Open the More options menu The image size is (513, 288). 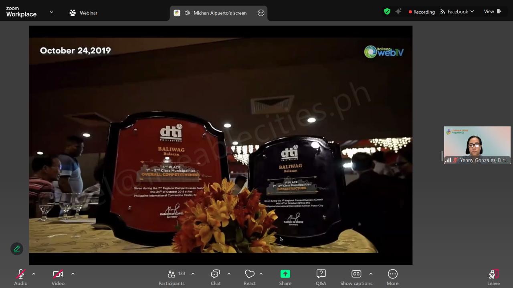[393, 277]
